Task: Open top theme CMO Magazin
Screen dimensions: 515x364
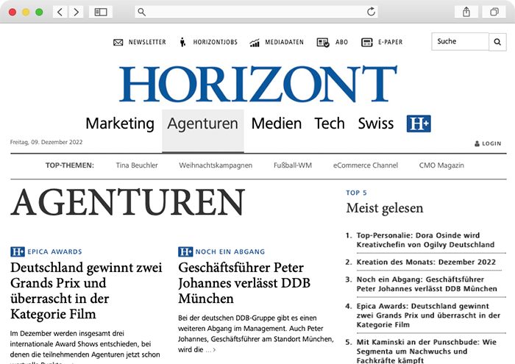Action: pos(441,165)
